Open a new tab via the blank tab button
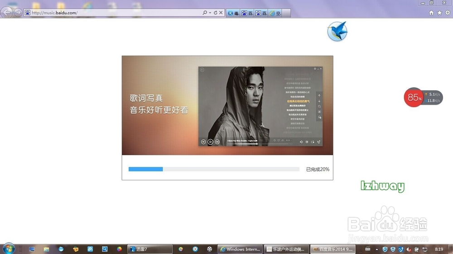Image resolution: width=453 pixels, height=254 pixels. click(x=286, y=13)
